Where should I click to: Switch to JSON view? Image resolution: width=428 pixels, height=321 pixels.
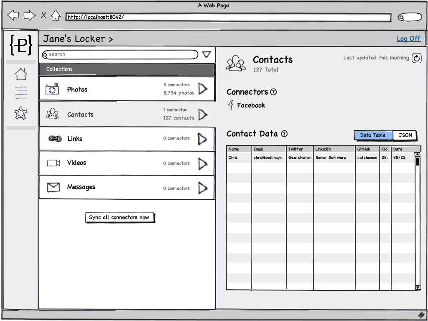click(405, 135)
